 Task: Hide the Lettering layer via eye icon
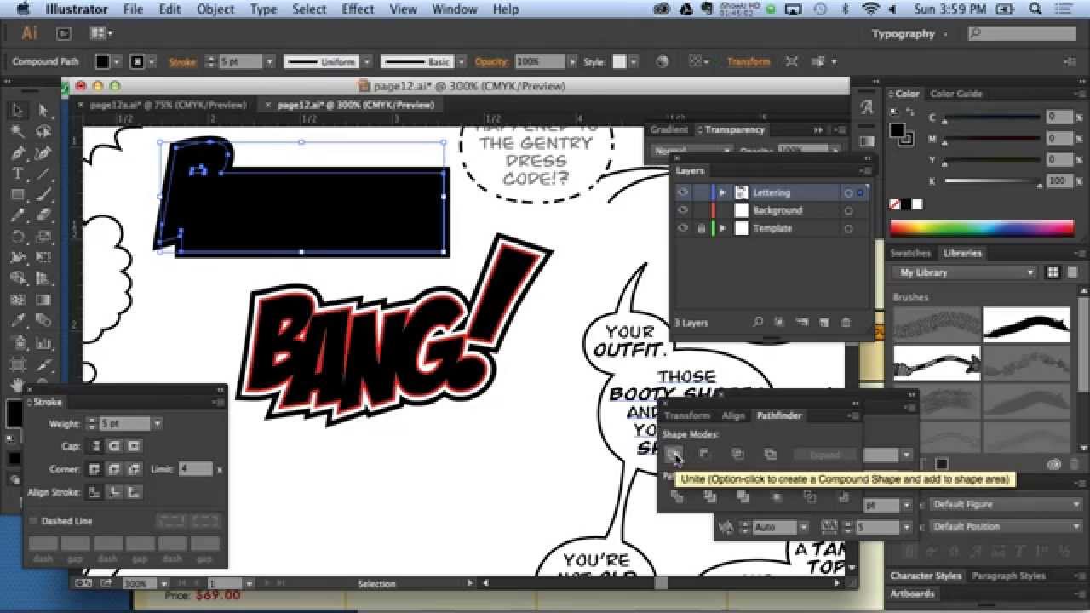(683, 192)
